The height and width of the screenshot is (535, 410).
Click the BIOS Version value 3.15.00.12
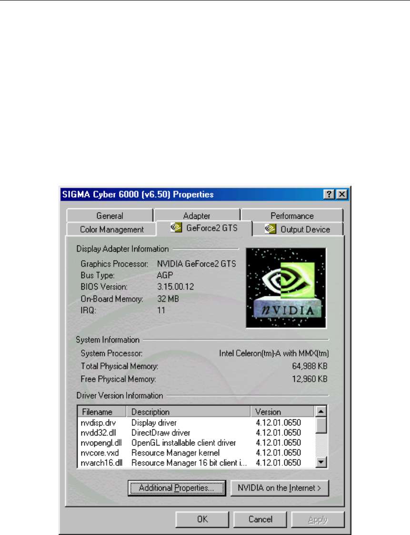[x=175, y=287]
